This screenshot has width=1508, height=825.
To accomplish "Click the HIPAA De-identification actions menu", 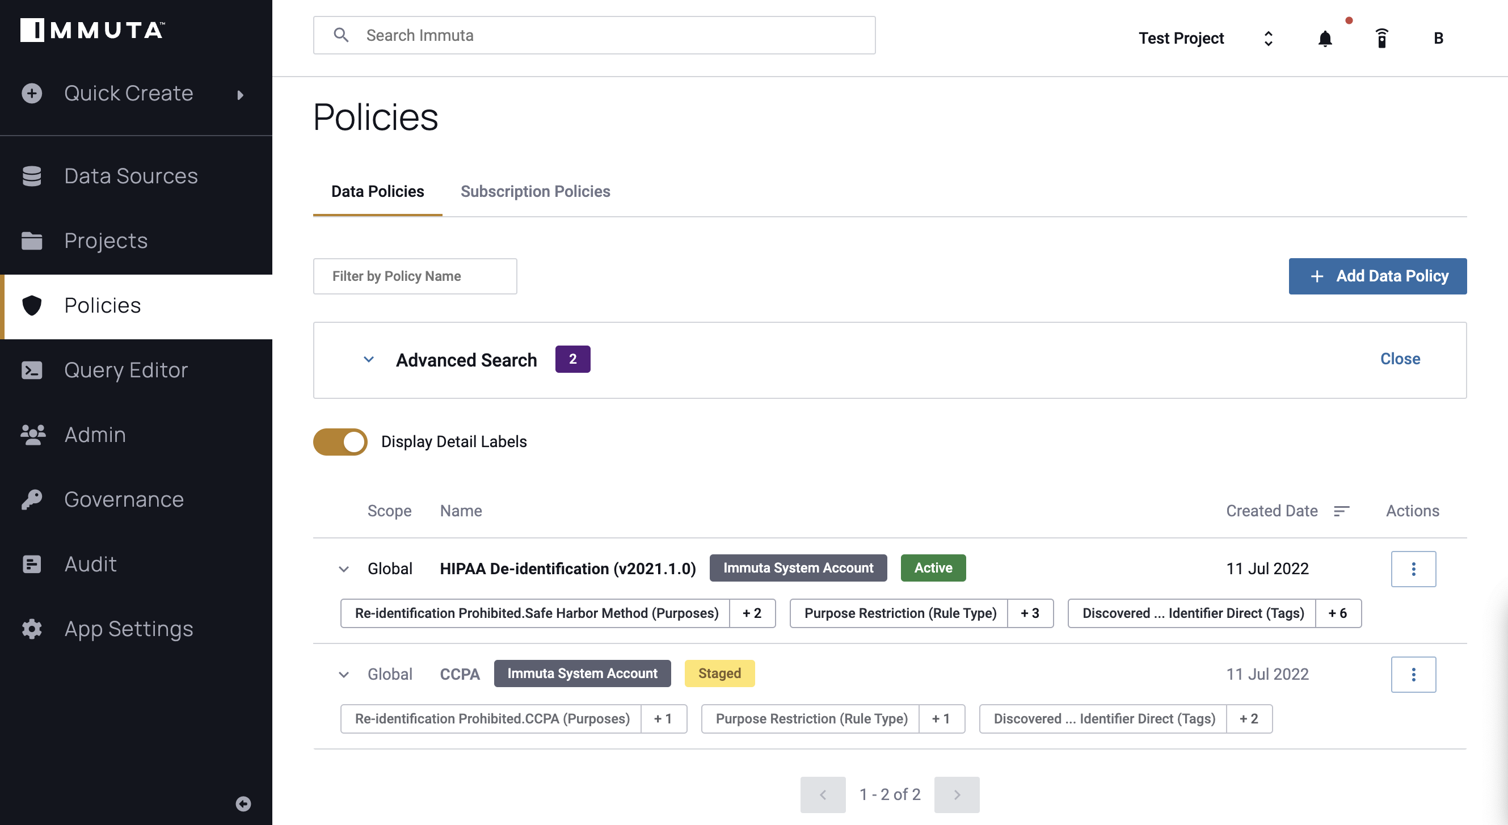I will point(1414,568).
